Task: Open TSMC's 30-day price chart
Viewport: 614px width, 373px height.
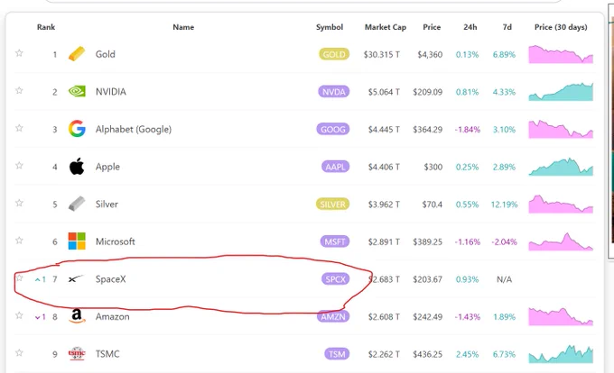Action: tap(561, 354)
